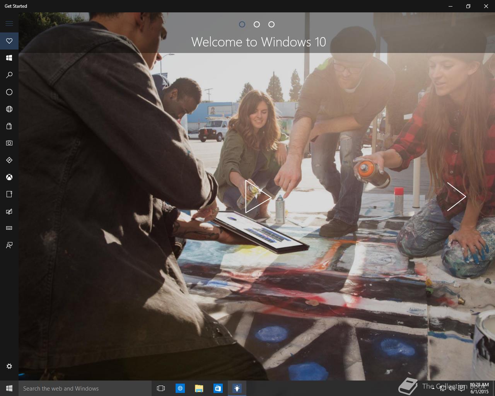
Task: Launch the browser globe icon on taskbar
Action: (180, 388)
